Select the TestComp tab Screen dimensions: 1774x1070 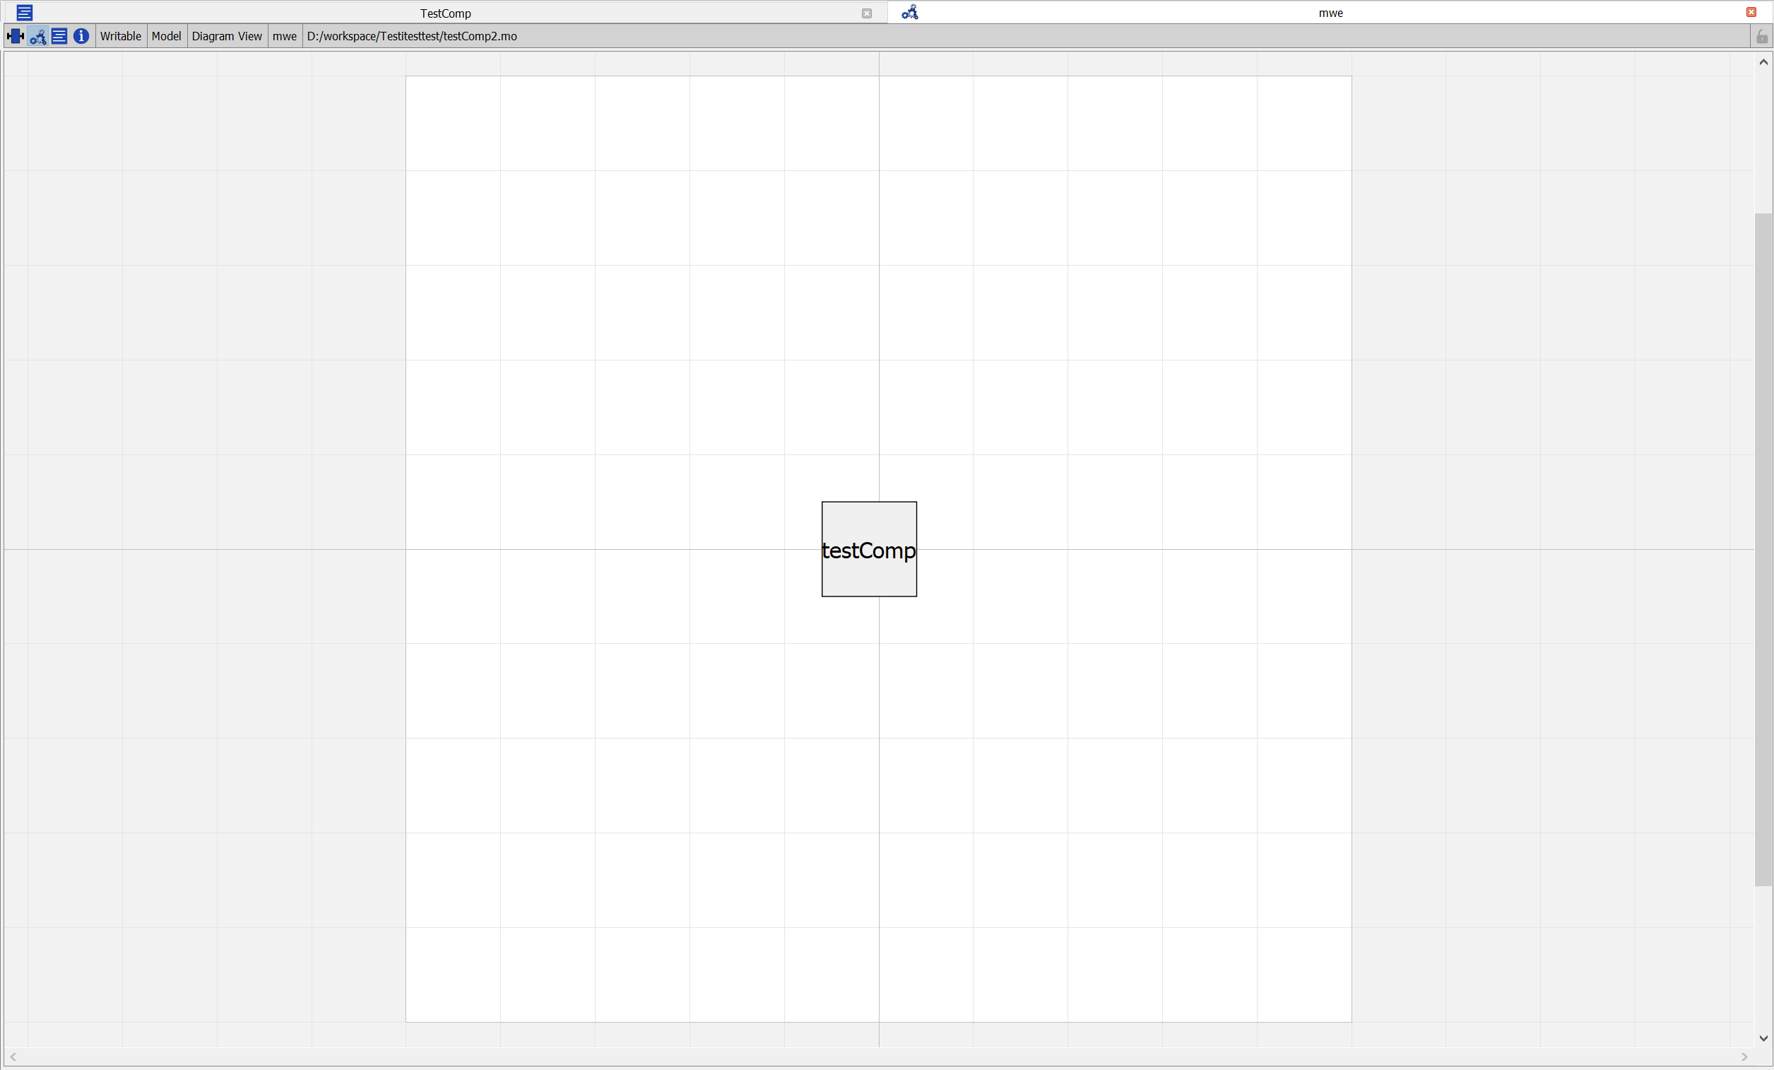[445, 13]
